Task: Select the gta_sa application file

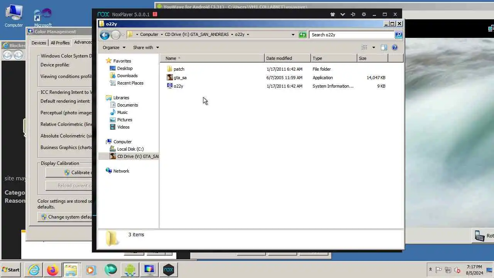Action: click(x=180, y=78)
